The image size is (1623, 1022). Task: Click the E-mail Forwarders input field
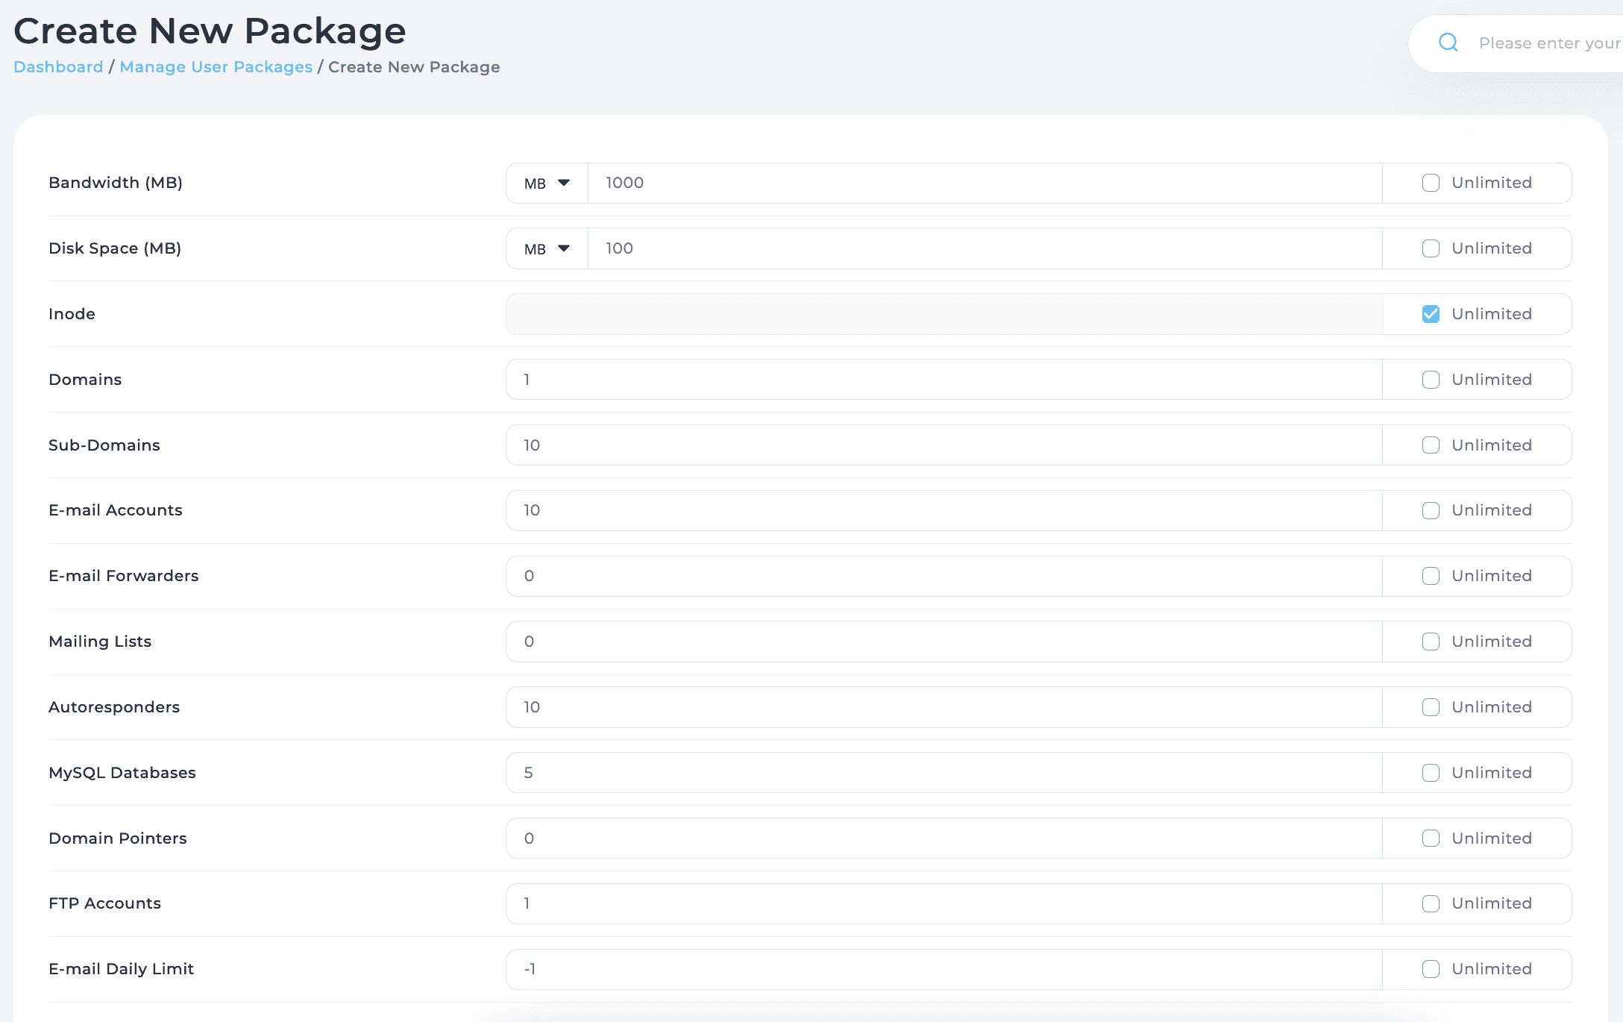coord(944,576)
